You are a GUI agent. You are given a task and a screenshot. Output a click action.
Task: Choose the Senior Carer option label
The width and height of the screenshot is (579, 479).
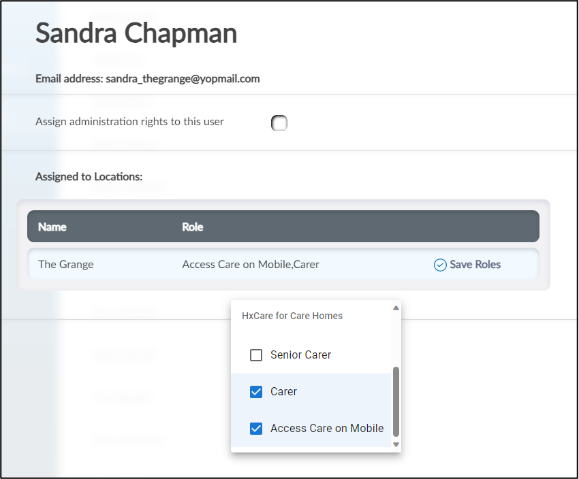(x=300, y=355)
